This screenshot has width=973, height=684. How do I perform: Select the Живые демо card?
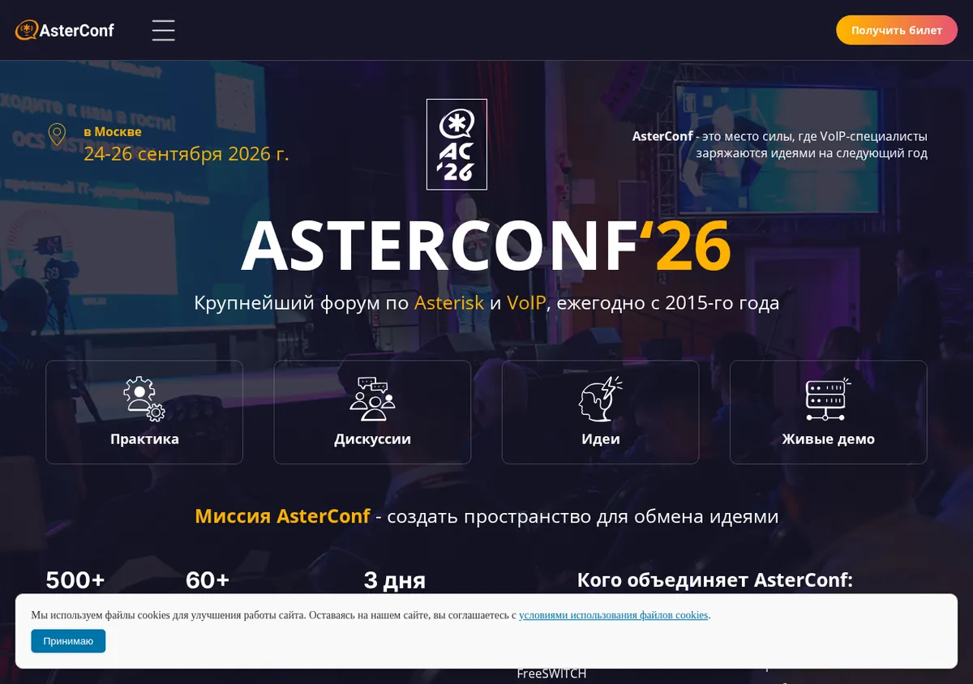(x=829, y=413)
